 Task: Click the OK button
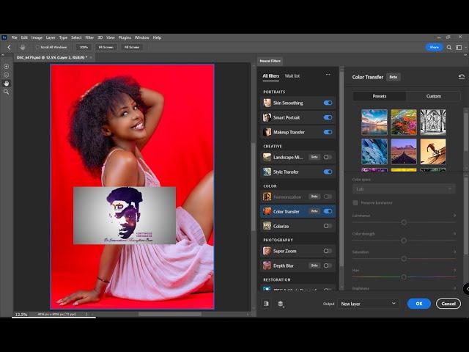coord(419,304)
